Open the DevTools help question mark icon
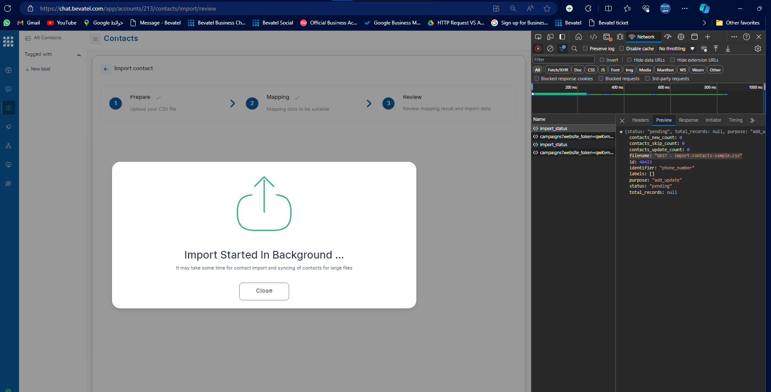771x392 pixels. click(x=746, y=37)
